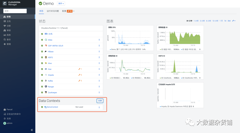Click the Cloudera Manager logo icon
This screenshot has width=240, height=133.
(5, 3)
